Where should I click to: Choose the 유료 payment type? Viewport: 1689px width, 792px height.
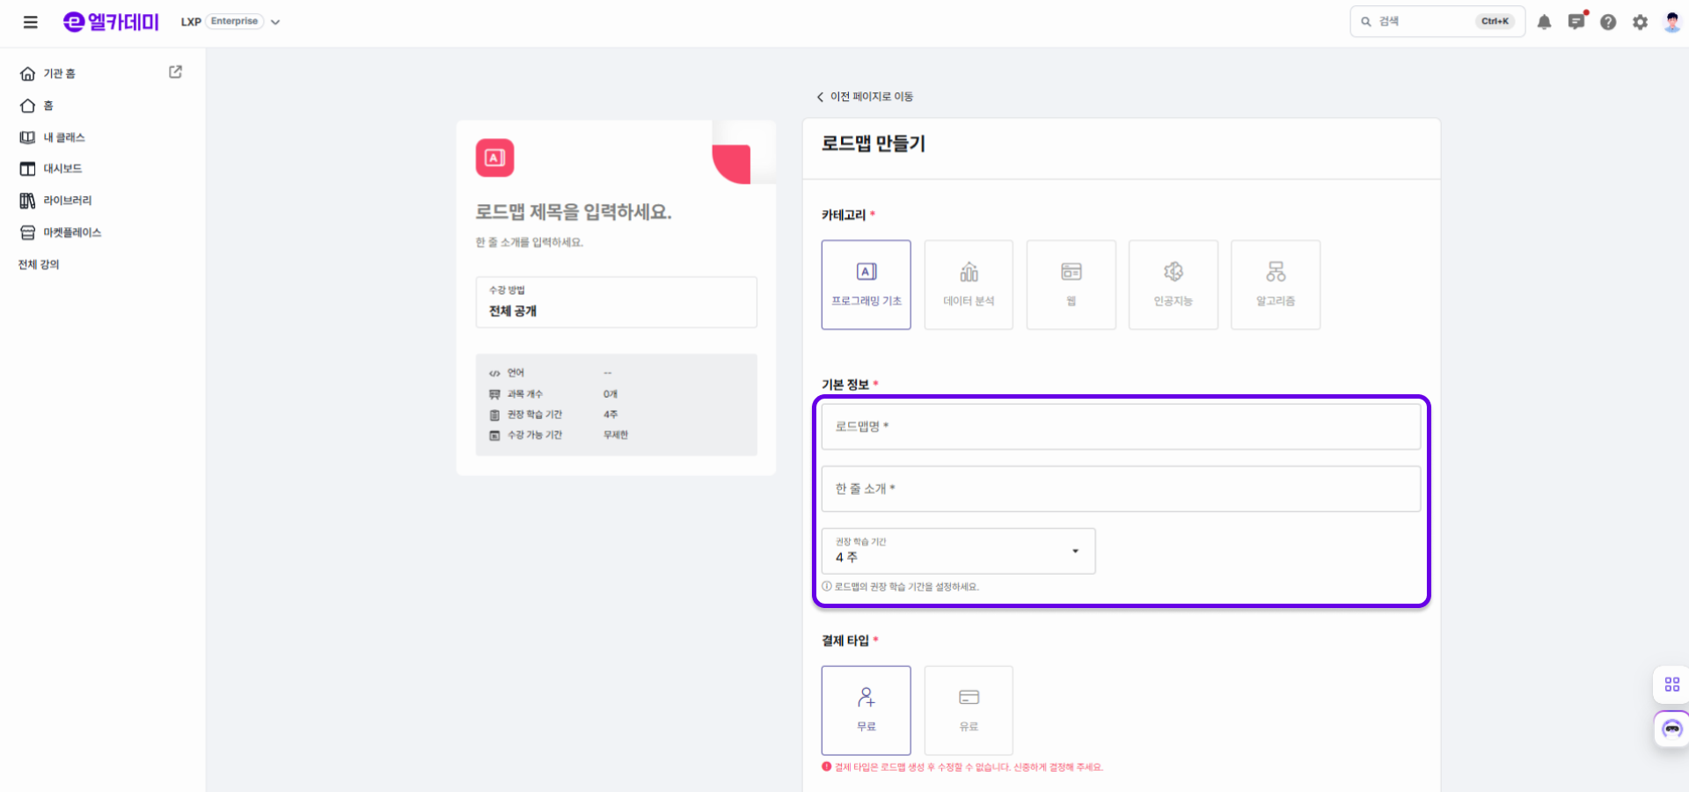pyautogui.click(x=969, y=709)
